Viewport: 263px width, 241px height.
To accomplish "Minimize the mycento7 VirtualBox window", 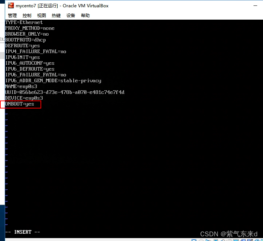I will (255, 6).
